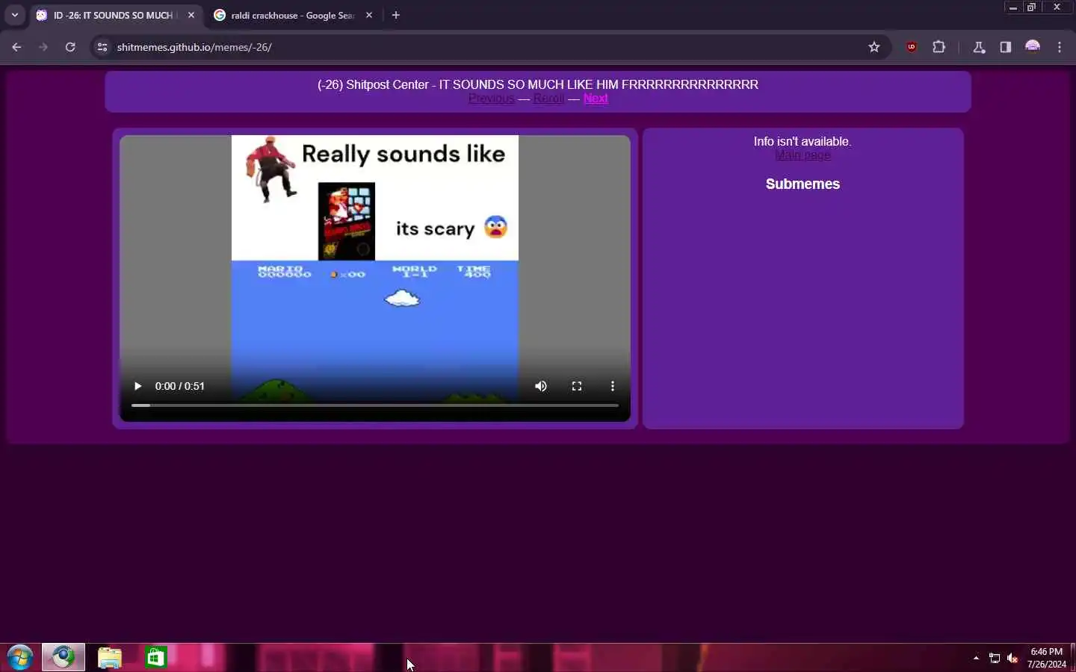Close the ID -26 tab
Image resolution: width=1076 pixels, height=672 pixels.
coord(191,15)
